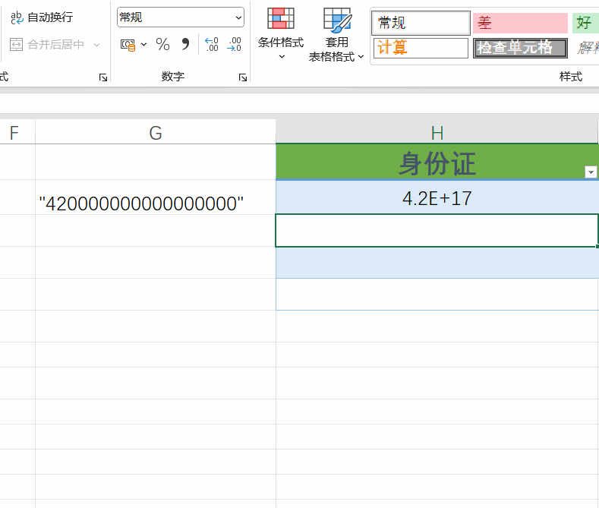599x508 pixels.
Task: Click the increase decimal icon
Action: click(212, 45)
